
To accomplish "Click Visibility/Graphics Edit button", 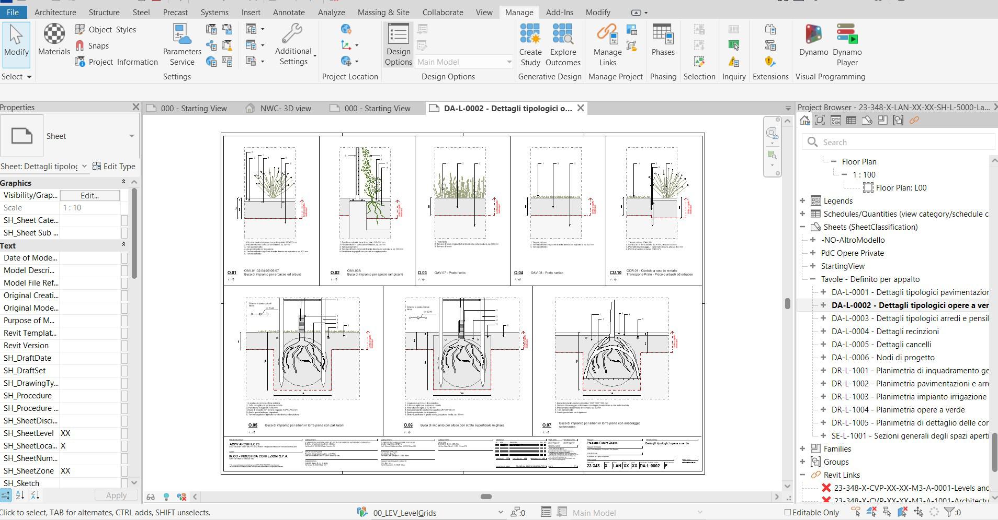I will click(x=90, y=195).
